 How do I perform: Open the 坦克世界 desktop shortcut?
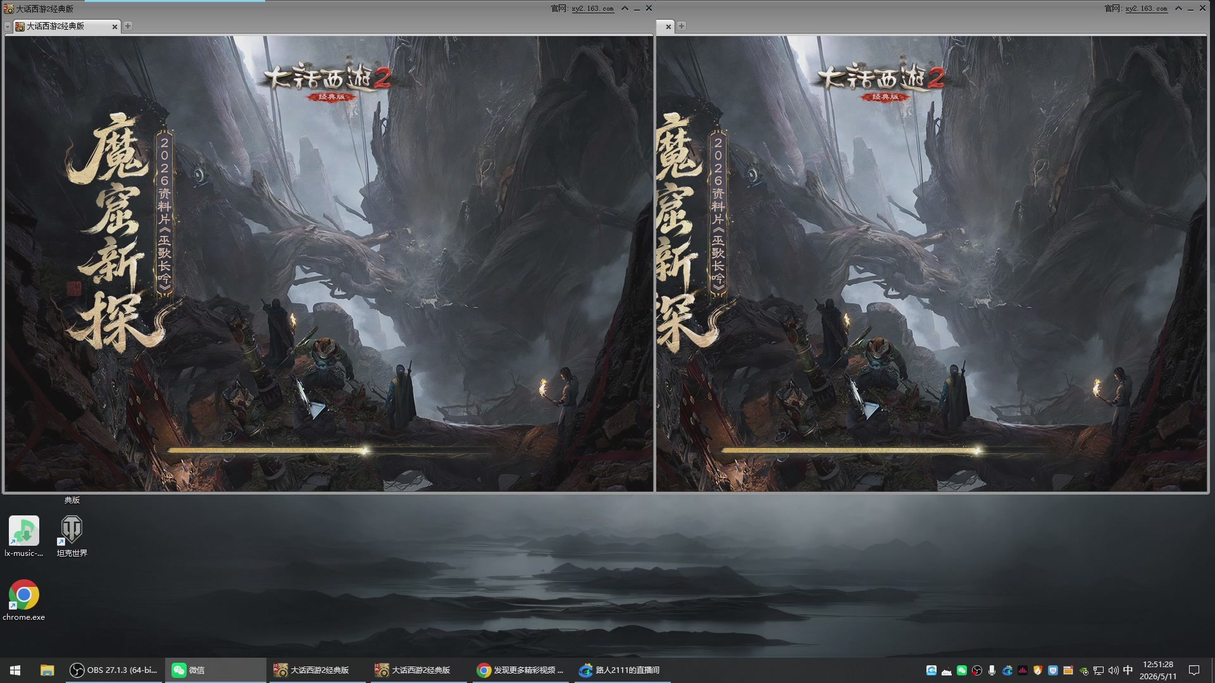click(x=72, y=536)
